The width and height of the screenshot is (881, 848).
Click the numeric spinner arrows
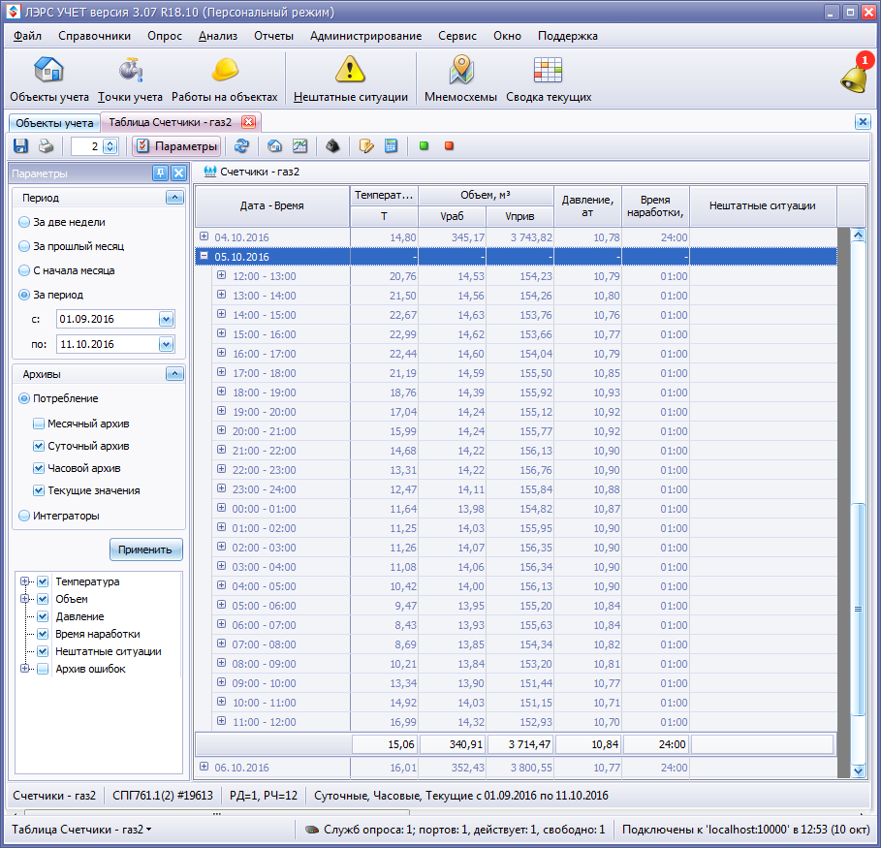110,146
